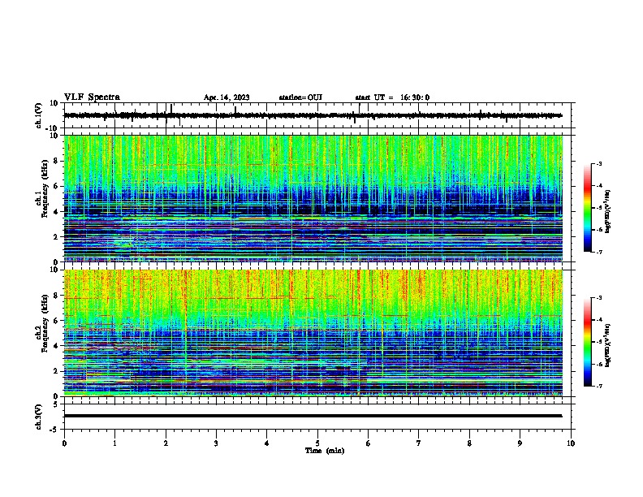The image size is (643, 497).
Task: Click the "station=OUI" header label
Action: click(x=300, y=97)
